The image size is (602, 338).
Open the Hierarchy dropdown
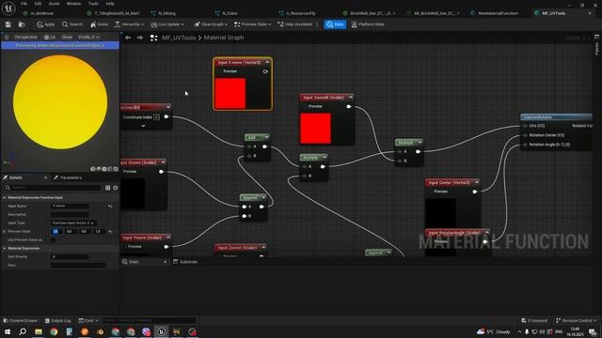tap(130, 24)
